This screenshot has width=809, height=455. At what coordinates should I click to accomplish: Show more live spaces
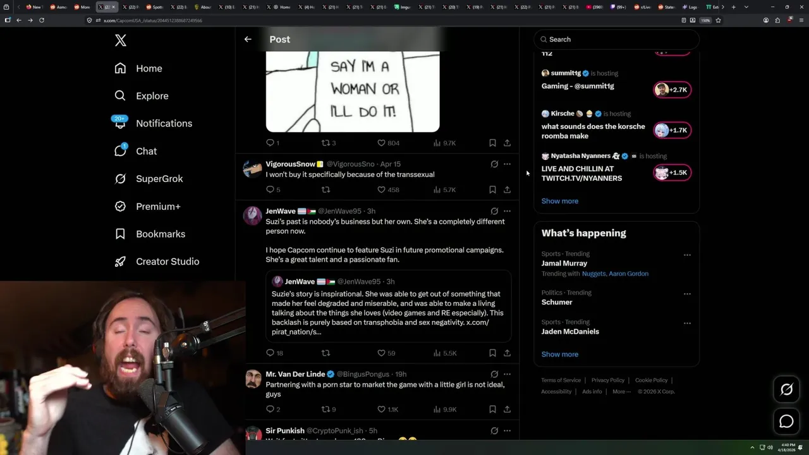point(559,201)
